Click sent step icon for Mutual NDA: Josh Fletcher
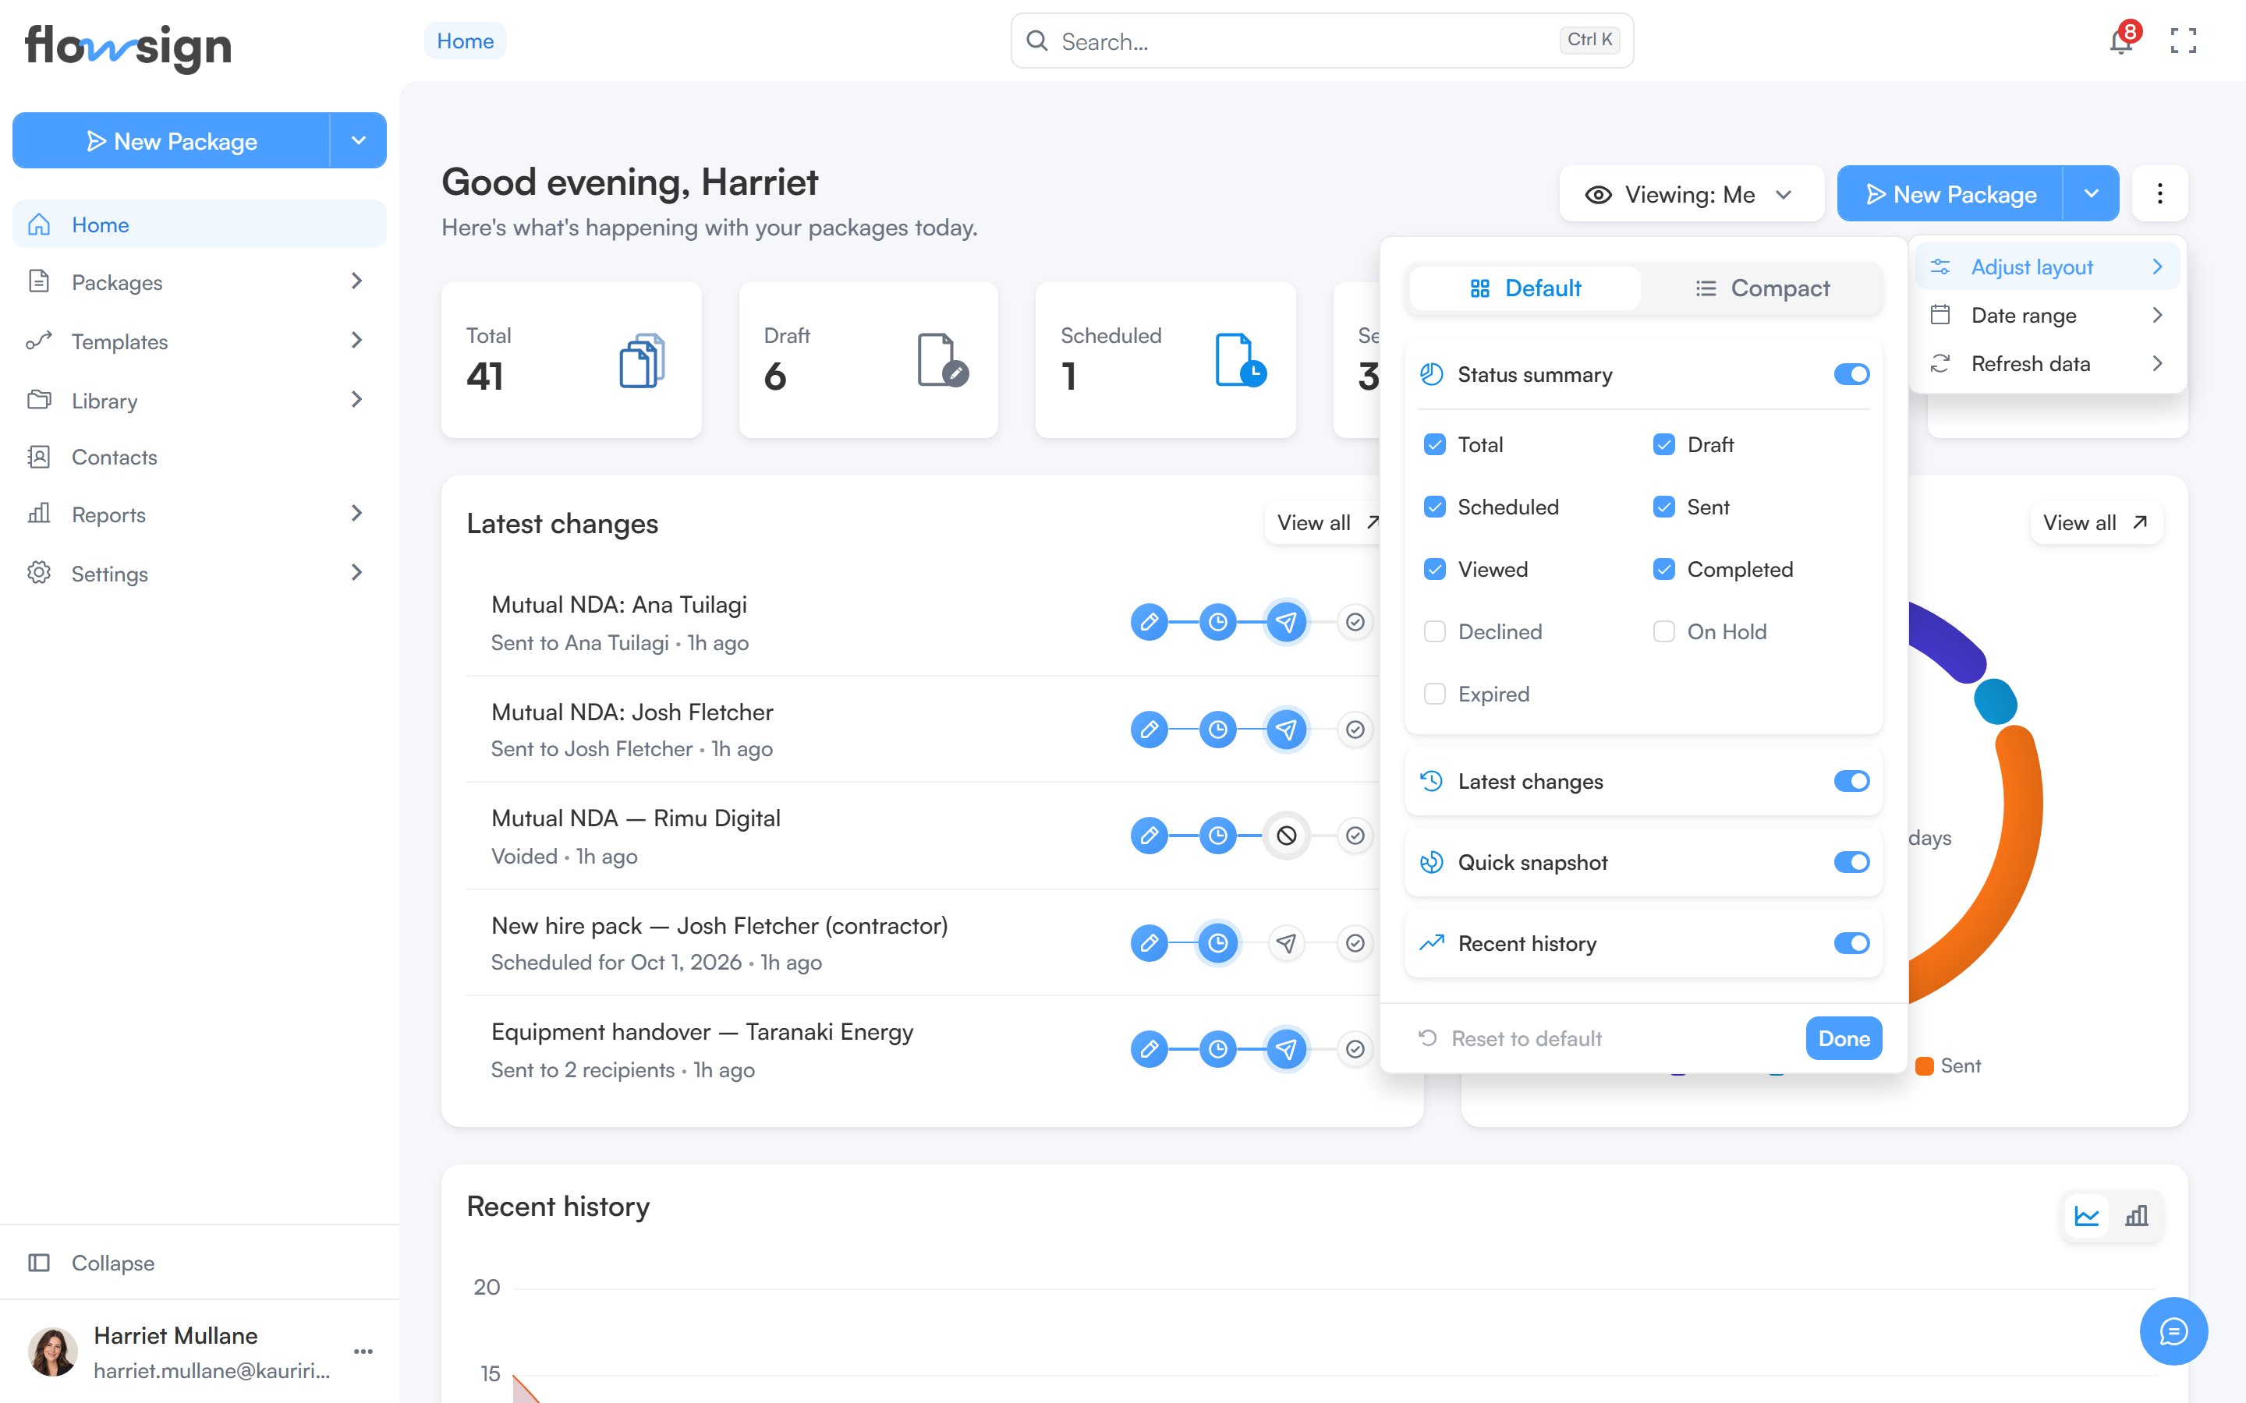2246x1403 pixels. (x=1286, y=730)
